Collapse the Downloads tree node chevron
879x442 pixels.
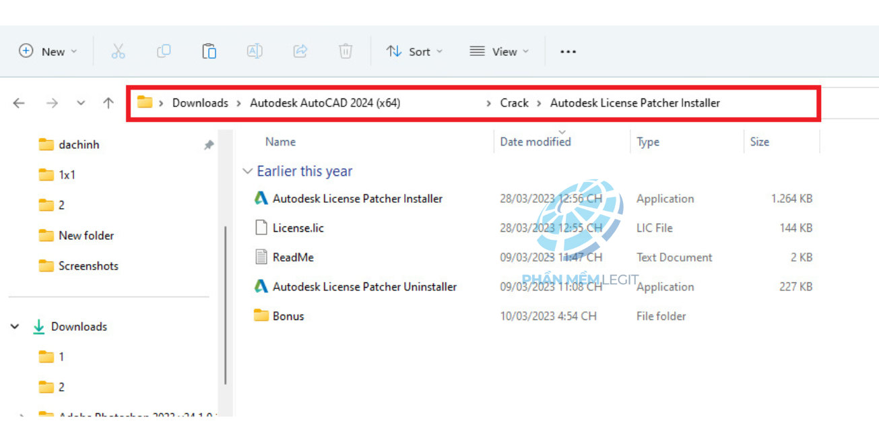pos(15,327)
